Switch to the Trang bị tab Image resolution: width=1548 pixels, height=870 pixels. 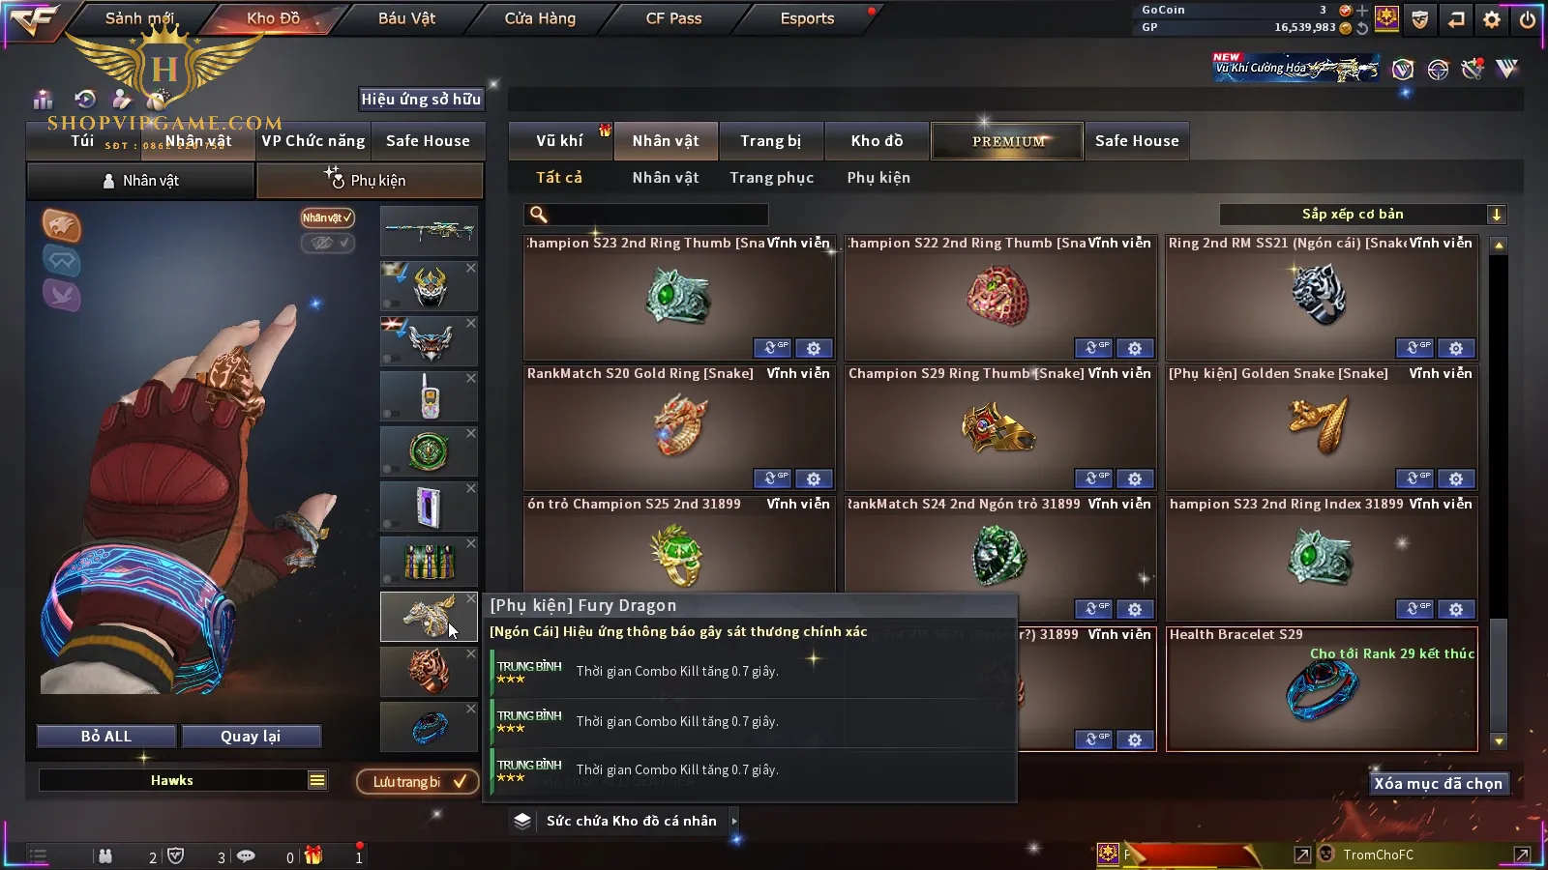771,141
